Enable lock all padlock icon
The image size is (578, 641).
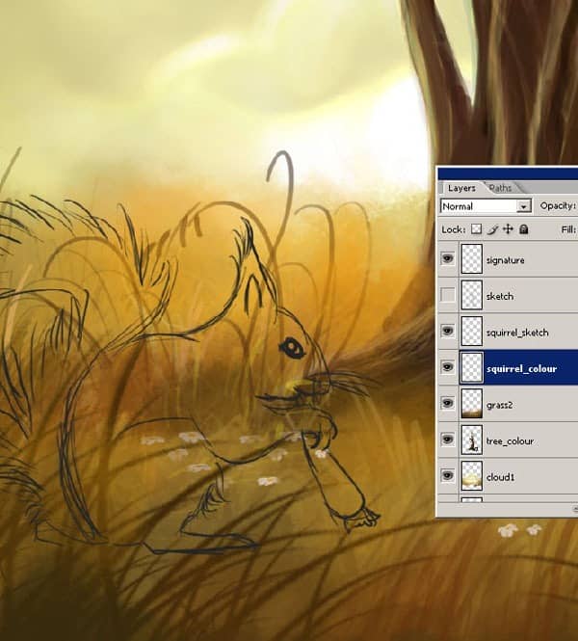tap(524, 229)
